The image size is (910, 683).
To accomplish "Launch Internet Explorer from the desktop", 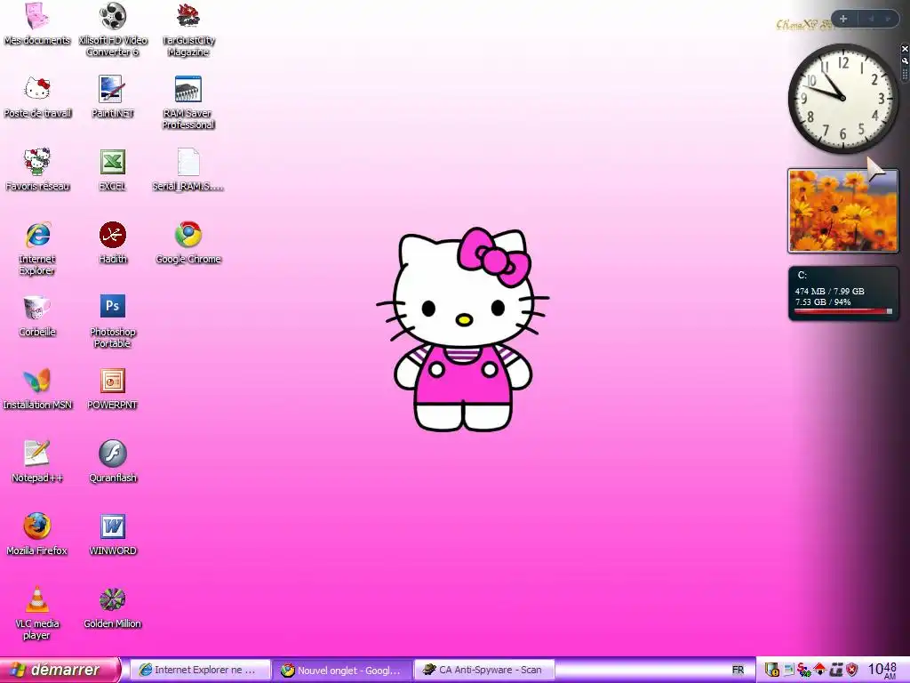I will click(37, 249).
